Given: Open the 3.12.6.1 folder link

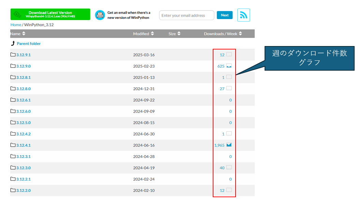Looking at the screenshot, I should pyautogui.click(x=23, y=100).
